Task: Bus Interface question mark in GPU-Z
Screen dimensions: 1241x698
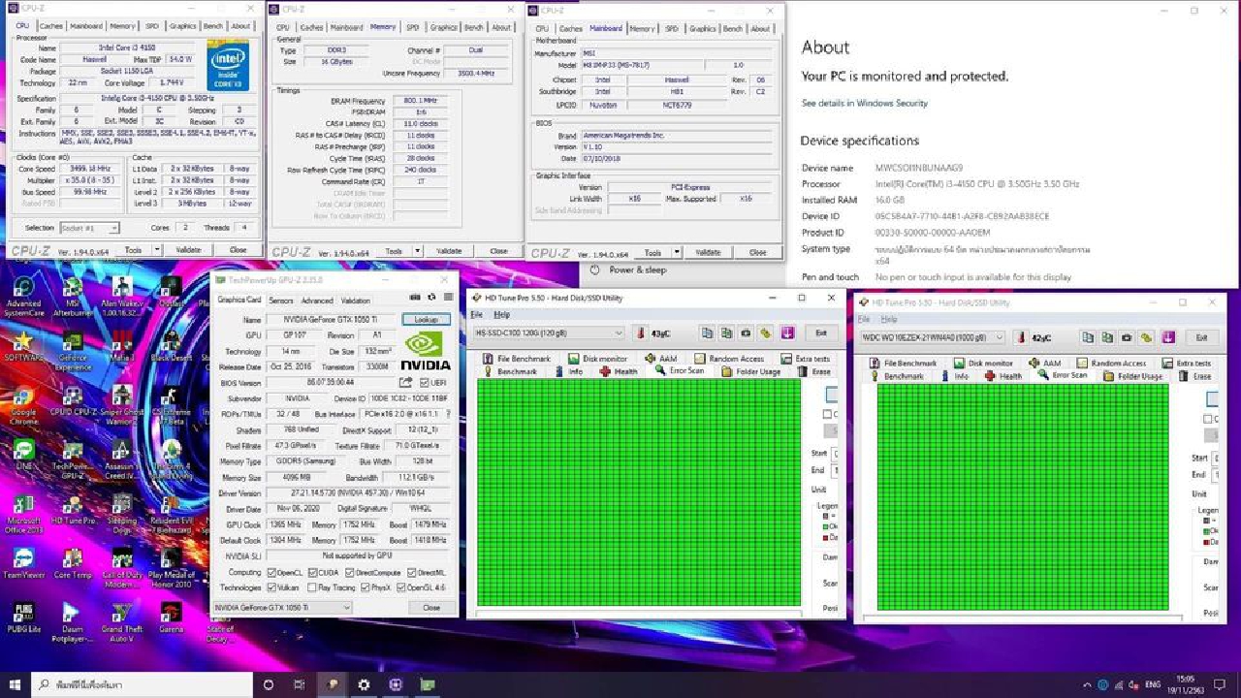Action: click(x=448, y=414)
